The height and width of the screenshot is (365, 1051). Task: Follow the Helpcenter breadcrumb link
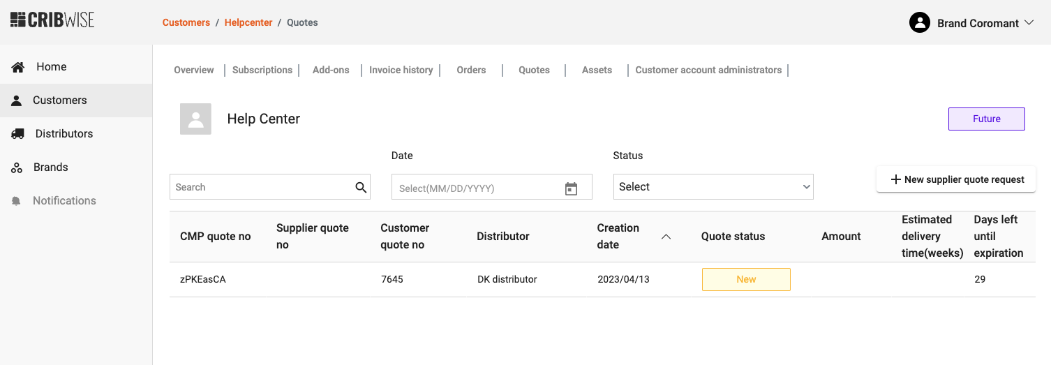pos(248,22)
